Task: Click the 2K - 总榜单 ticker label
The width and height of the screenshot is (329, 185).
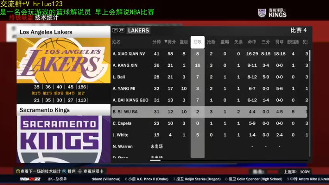Action: point(57,179)
